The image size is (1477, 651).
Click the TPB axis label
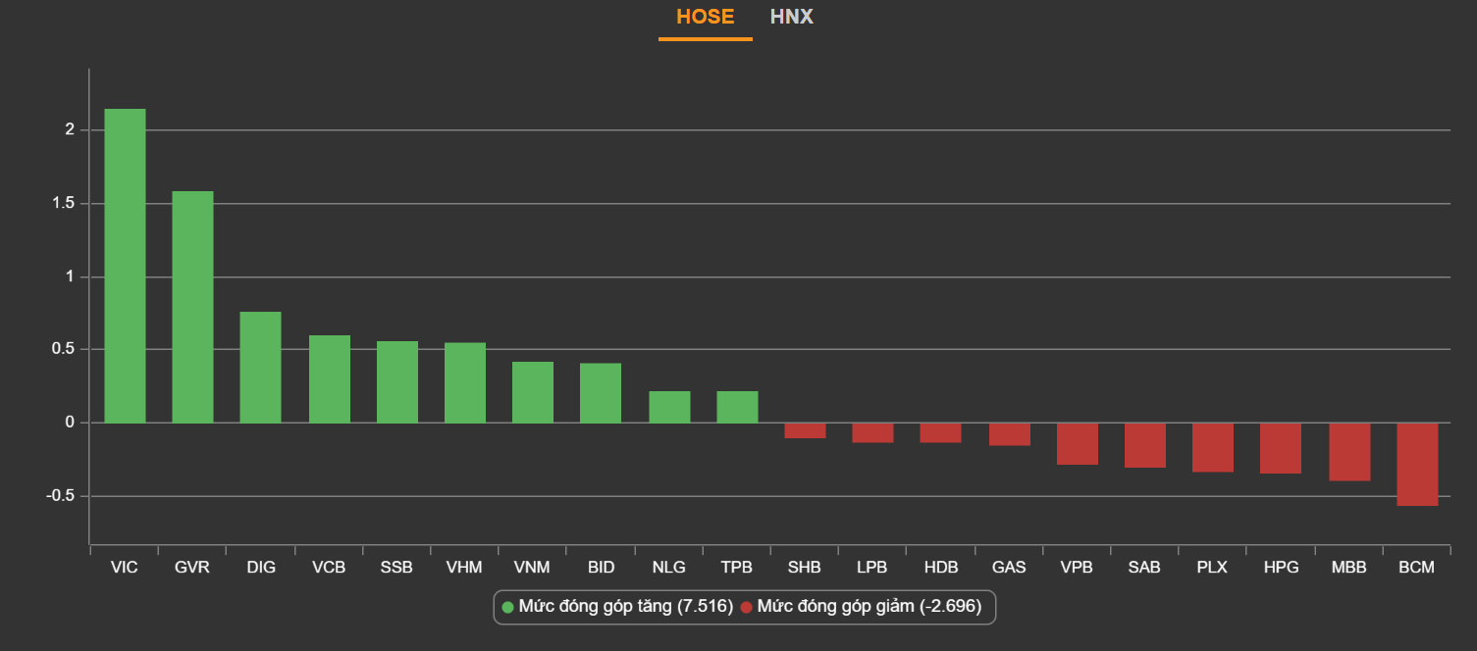736,568
